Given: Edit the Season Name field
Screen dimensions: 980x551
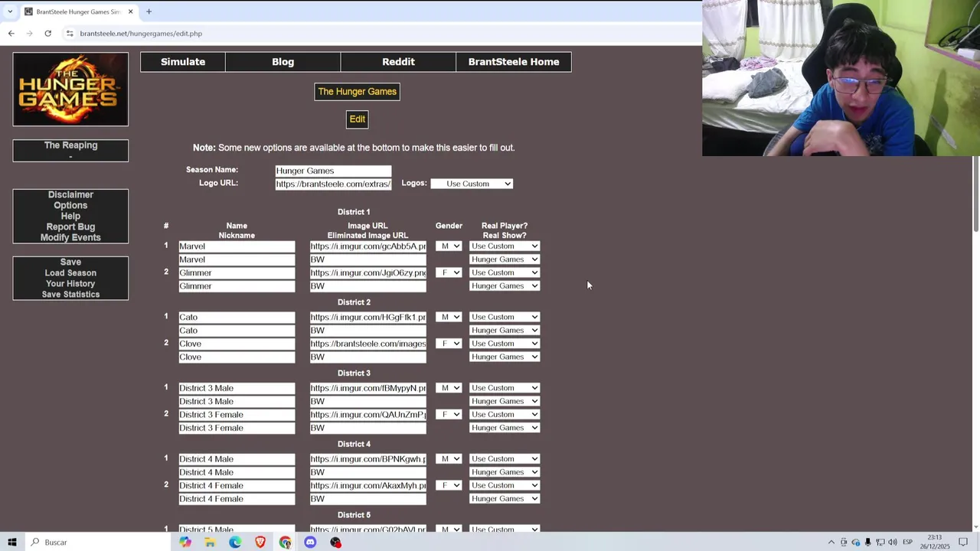Looking at the screenshot, I should (x=333, y=171).
